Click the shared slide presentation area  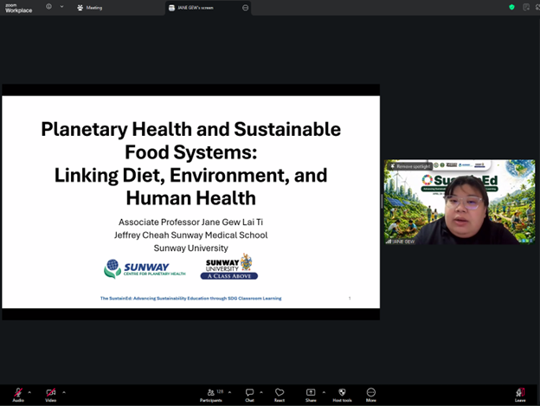point(190,201)
